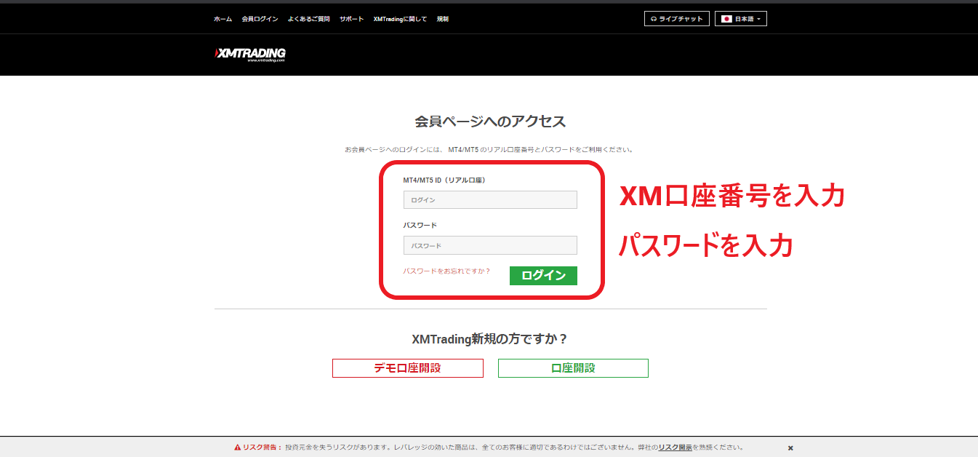Open the よくあるご質問 page
Viewport: 978px width, 457px height.
click(x=308, y=19)
